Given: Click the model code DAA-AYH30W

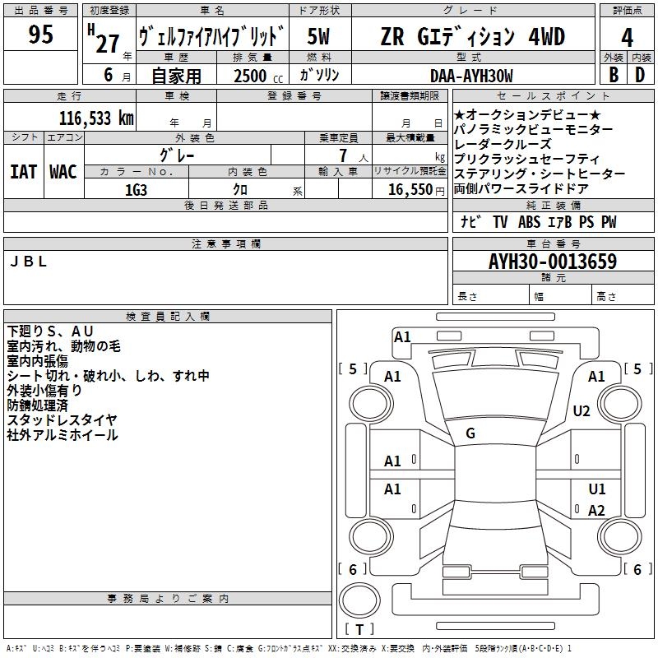Looking at the screenshot, I should tap(471, 76).
